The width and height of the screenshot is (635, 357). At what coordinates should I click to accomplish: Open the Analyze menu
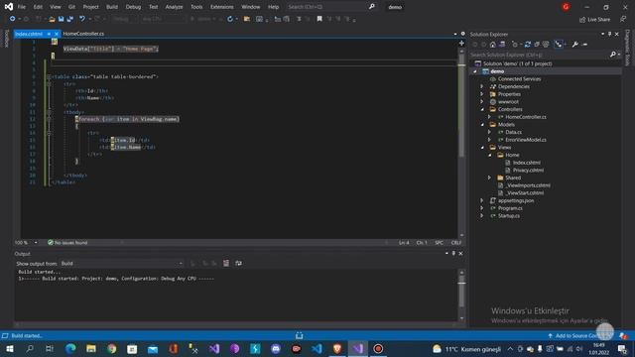click(174, 7)
